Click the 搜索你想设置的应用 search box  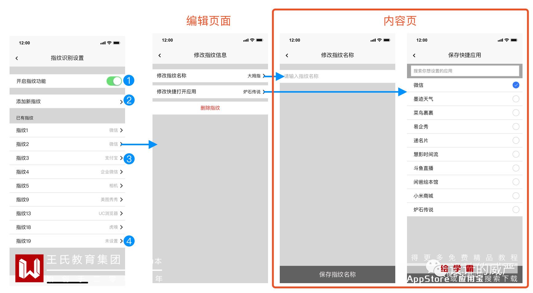[465, 71]
